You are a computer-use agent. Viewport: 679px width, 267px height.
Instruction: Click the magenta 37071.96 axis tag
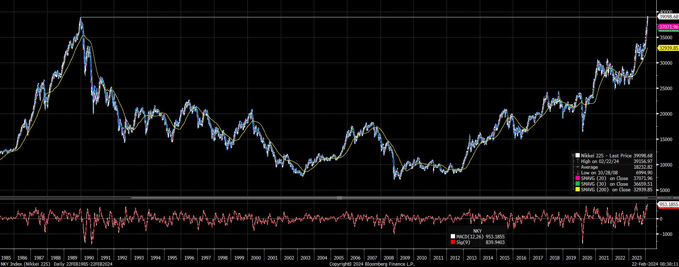coord(667,27)
